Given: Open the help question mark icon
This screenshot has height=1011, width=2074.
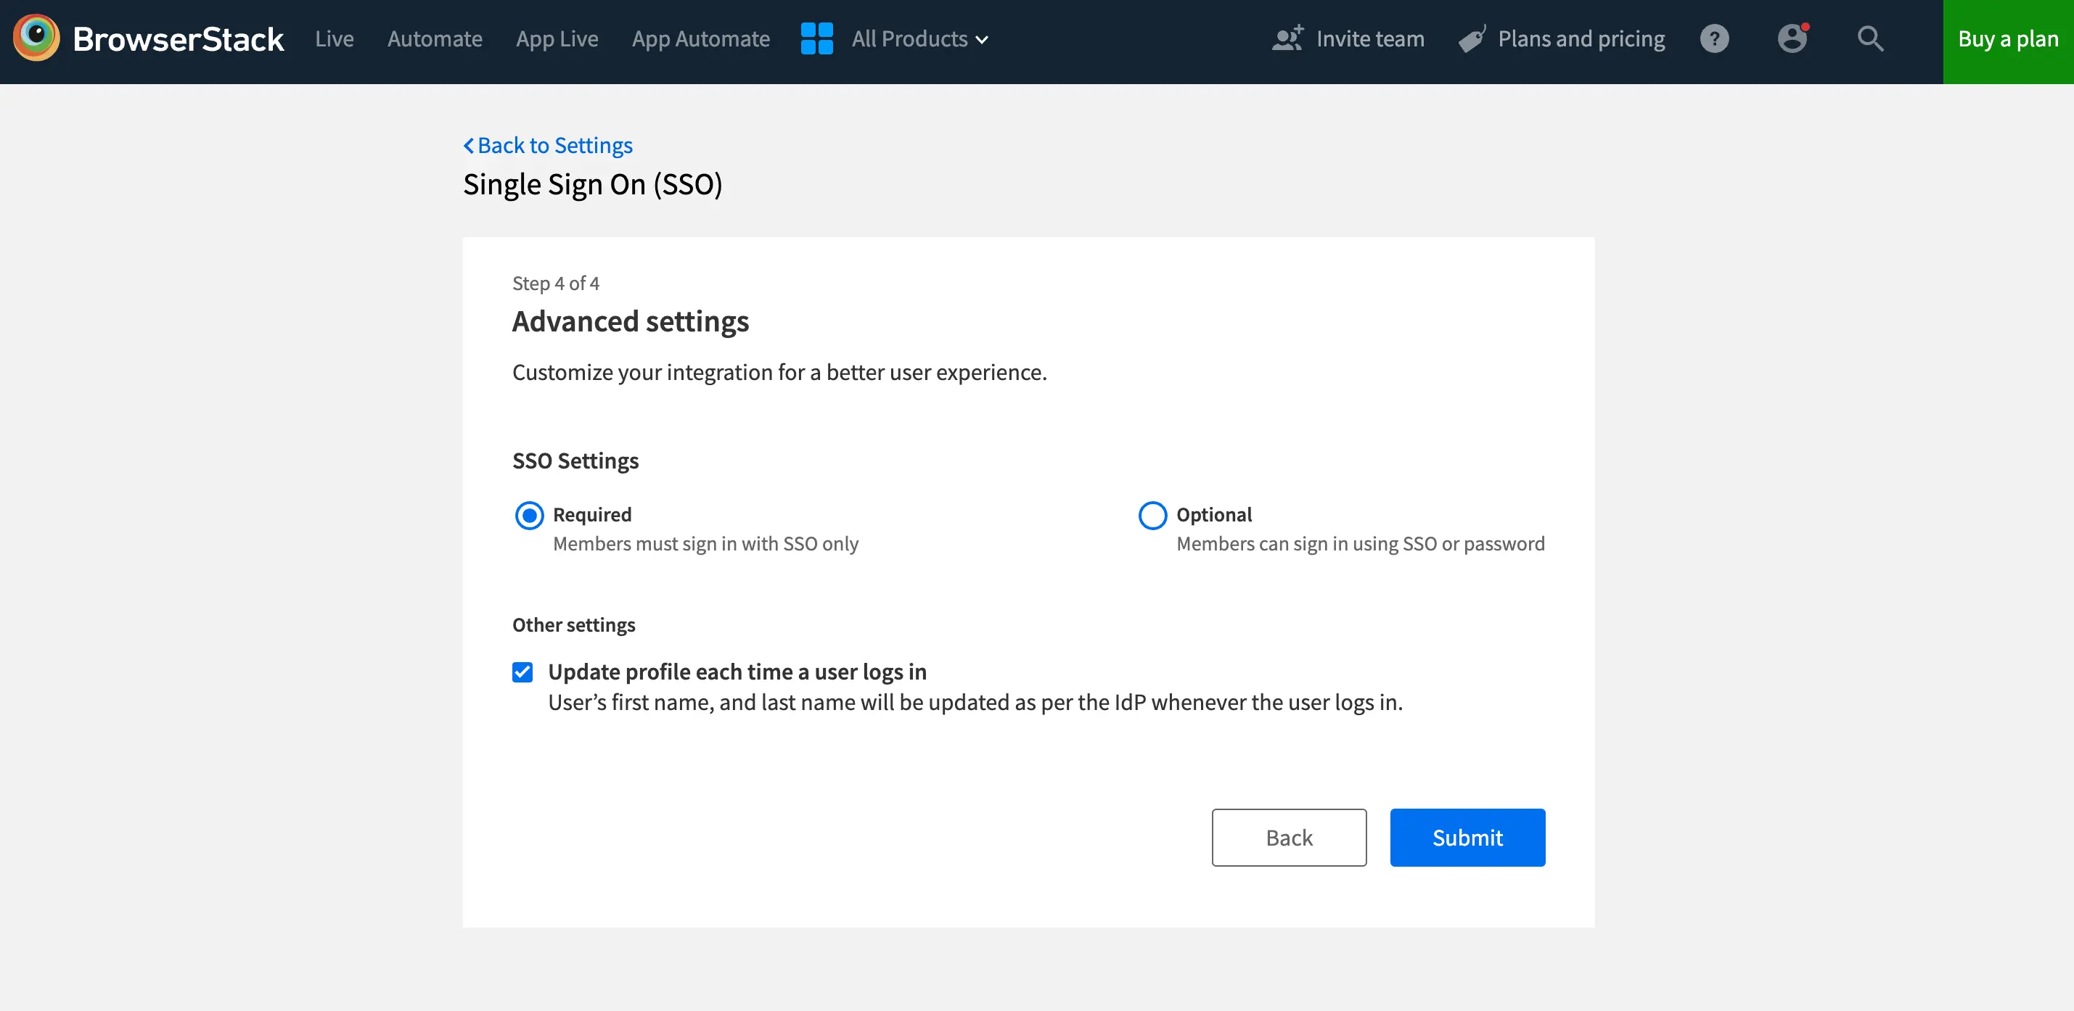Looking at the screenshot, I should [x=1714, y=38].
